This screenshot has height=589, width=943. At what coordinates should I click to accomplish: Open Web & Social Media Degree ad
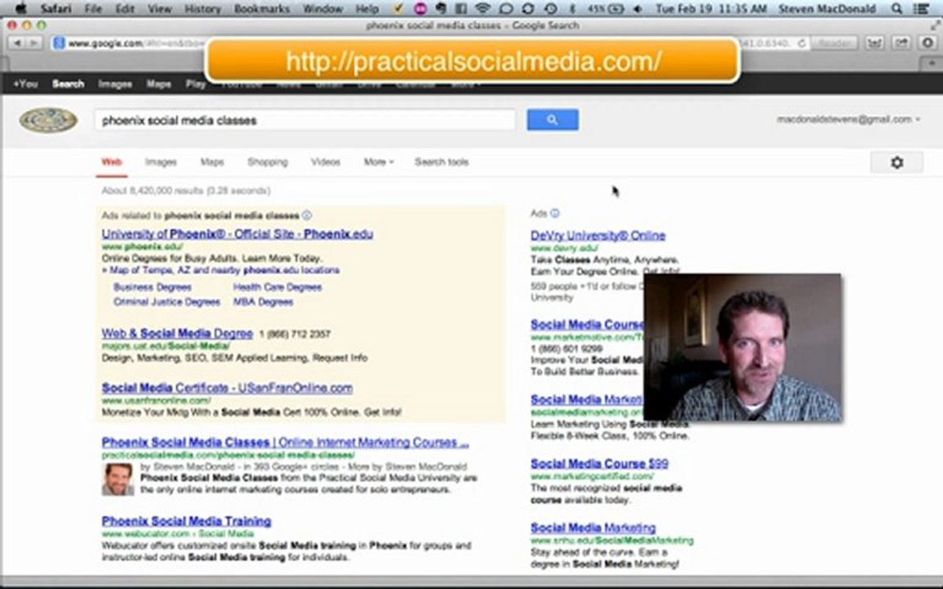(177, 333)
